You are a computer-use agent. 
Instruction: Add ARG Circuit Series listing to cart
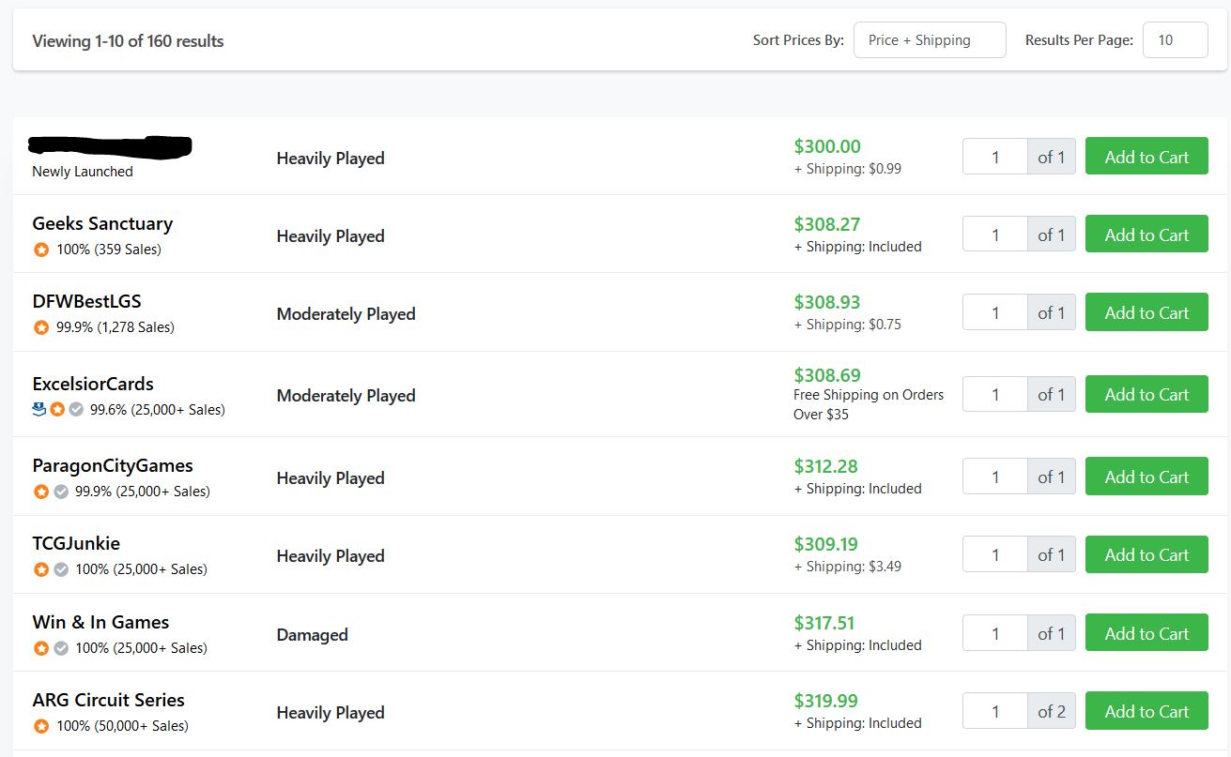[x=1146, y=711]
